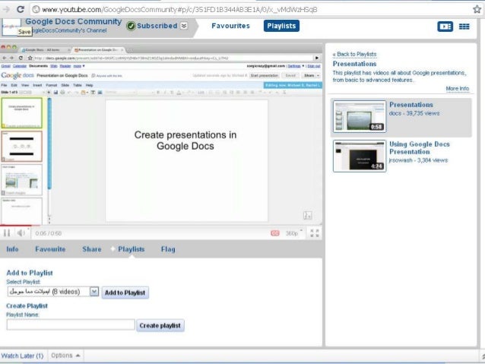Click Using Google Docs Presentation title
Image resolution: width=485 pixels, height=364 pixels.
pyautogui.click(x=419, y=148)
